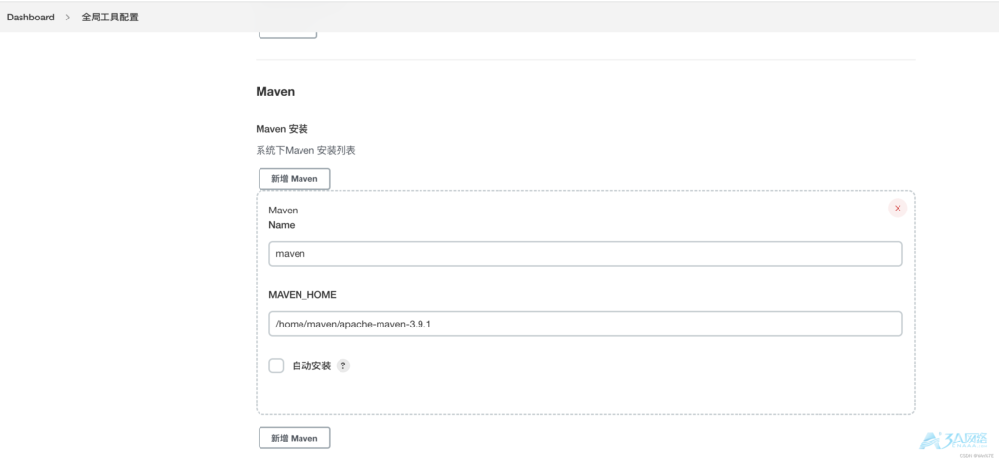Click the 系统下Maven 安装列表 description text

[305, 150]
